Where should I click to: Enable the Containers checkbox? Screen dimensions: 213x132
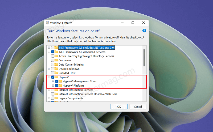click(x=53, y=60)
